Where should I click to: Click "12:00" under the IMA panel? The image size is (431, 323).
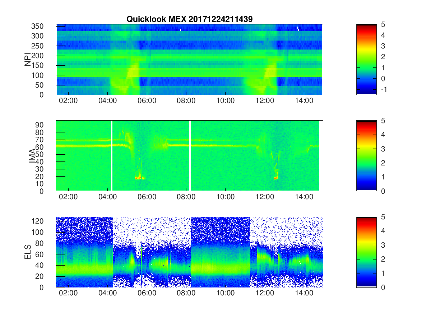(x=265, y=197)
